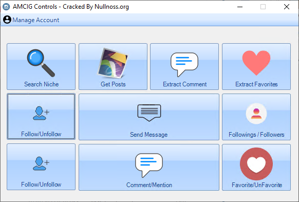Viewport: 299px width, 202px height.
Task: Open the Search Niche magnifier tool
Action: point(41,66)
